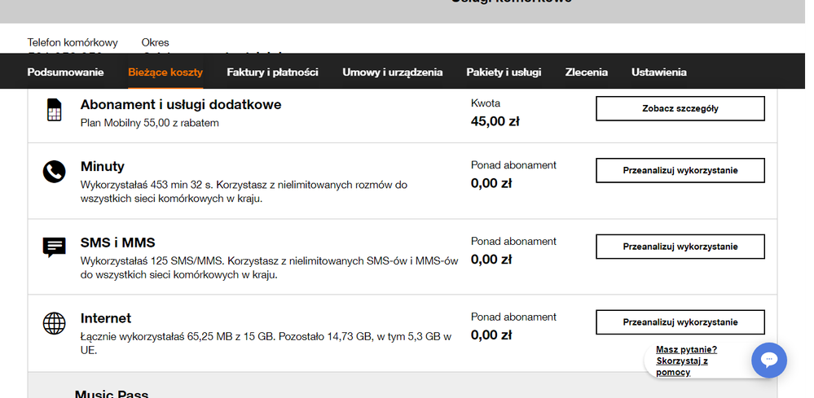Click the SIM card icon beside Abonament
The image size is (814, 398).
(x=54, y=110)
